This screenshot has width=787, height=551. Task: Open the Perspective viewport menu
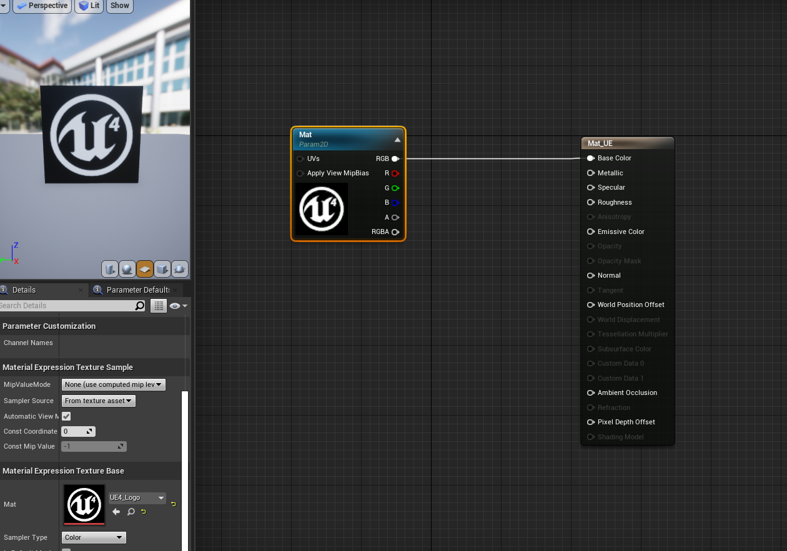[x=42, y=6]
